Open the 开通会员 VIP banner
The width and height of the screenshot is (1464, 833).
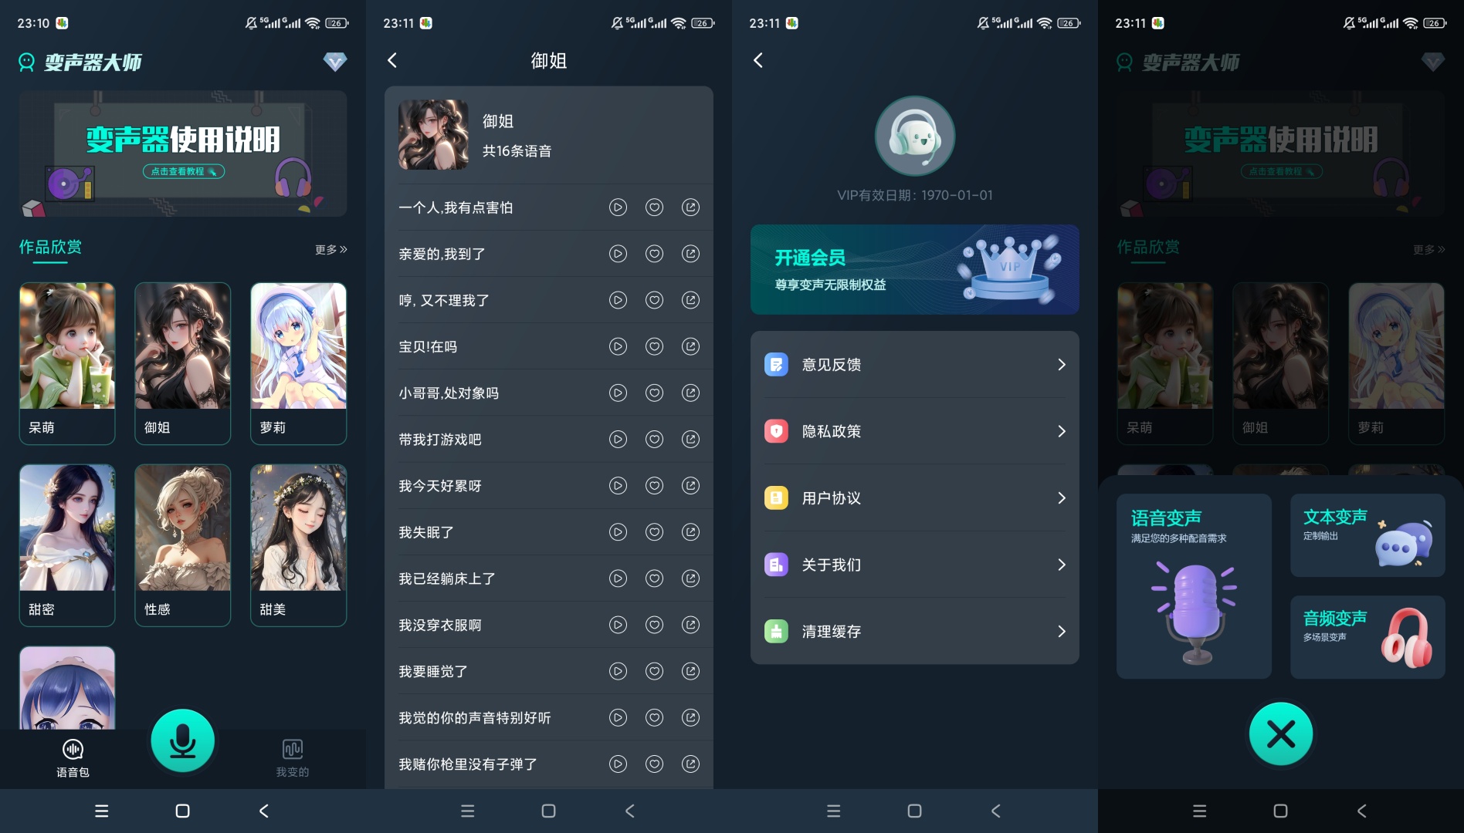[x=915, y=269]
